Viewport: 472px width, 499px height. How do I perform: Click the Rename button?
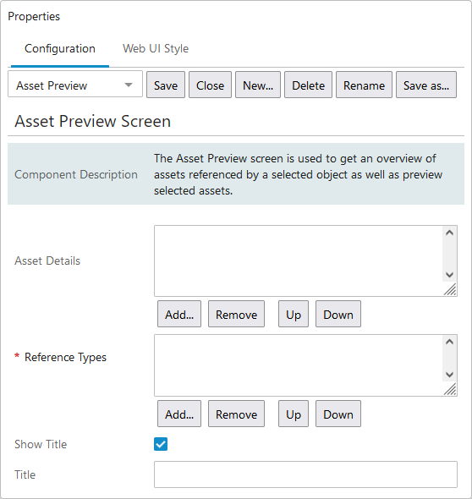pos(364,85)
